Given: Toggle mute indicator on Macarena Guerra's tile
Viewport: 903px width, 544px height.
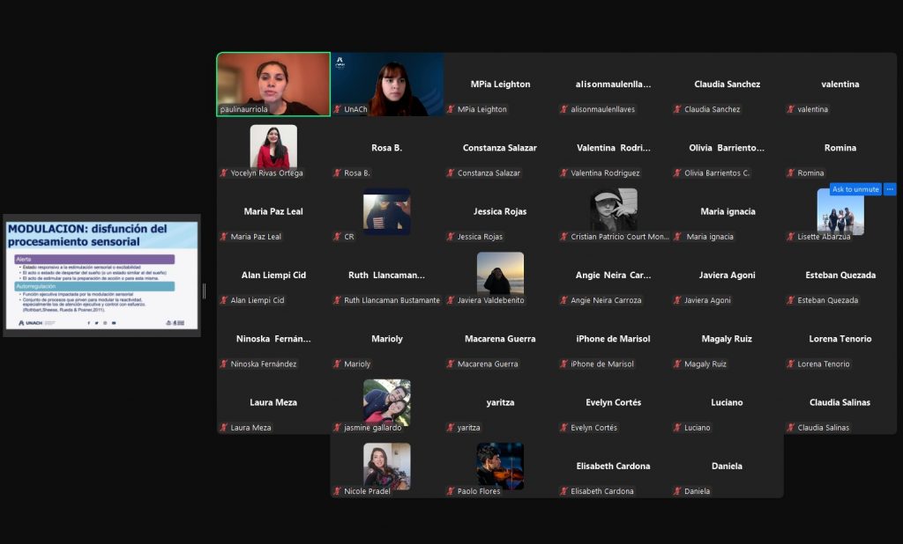Looking at the screenshot, I should pos(451,364).
